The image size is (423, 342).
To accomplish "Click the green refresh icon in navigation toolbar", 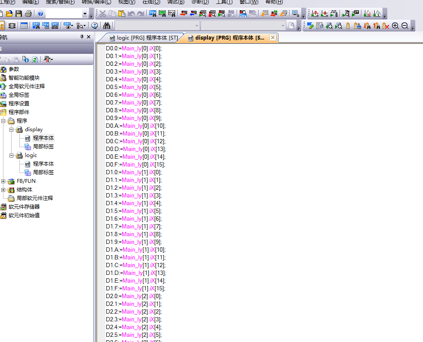I will [x=35, y=59].
